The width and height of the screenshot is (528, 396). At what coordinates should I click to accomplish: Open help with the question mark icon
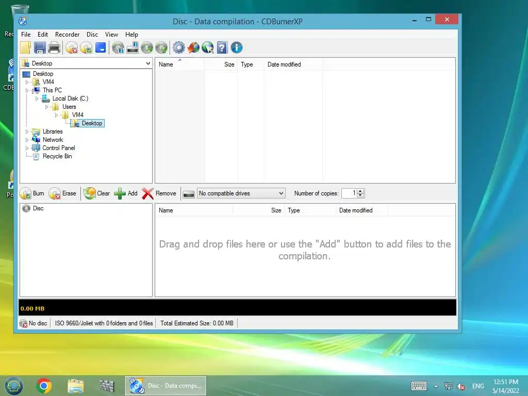click(222, 48)
